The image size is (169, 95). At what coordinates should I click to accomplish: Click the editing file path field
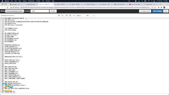pos(15,11)
